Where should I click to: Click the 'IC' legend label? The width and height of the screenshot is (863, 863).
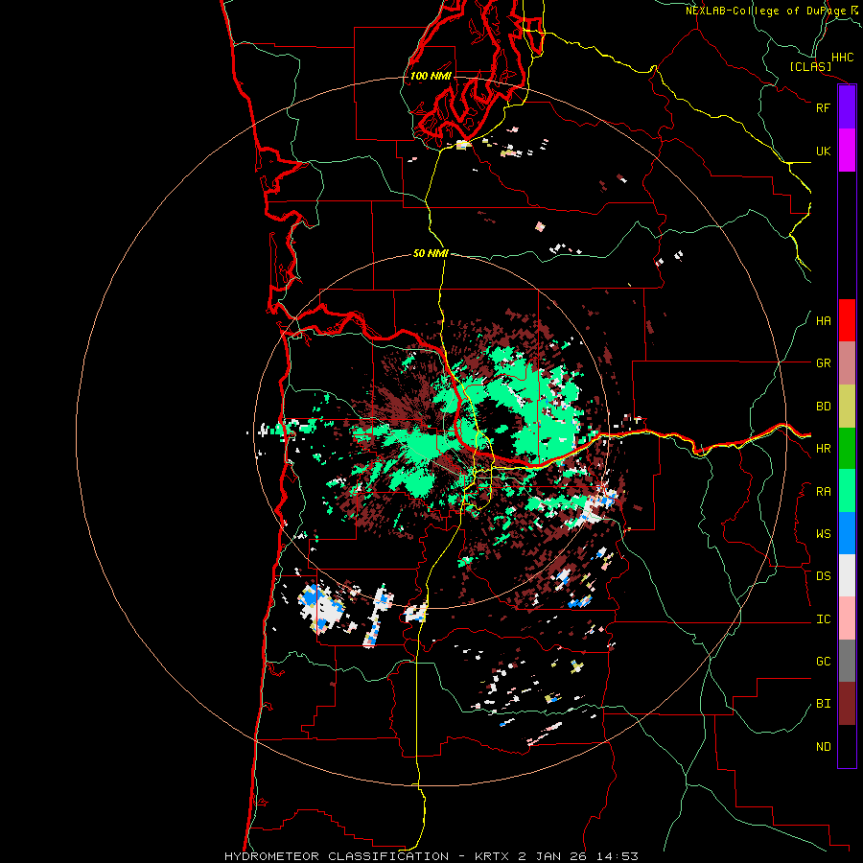823,619
